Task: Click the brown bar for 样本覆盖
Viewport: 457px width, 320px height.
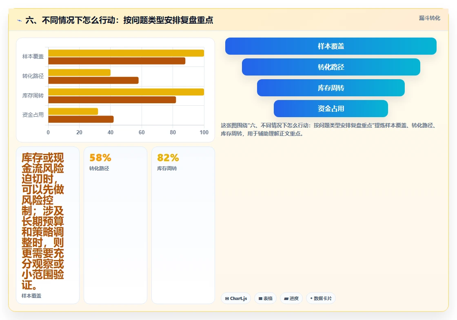Action: pyautogui.click(x=117, y=61)
